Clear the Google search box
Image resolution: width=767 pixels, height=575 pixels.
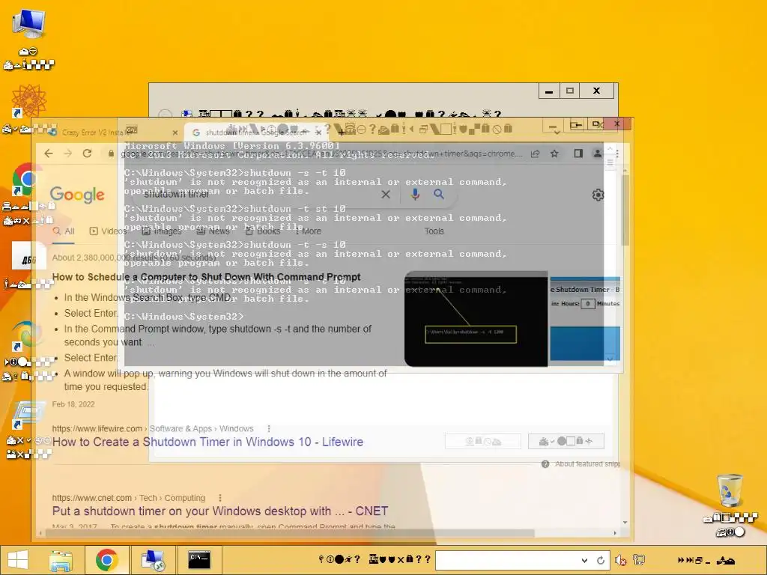point(386,195)
